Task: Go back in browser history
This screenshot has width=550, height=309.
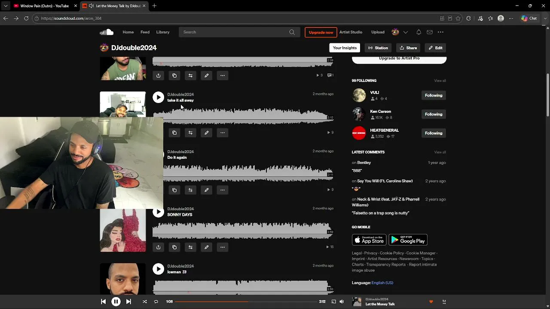Action: 6,18
